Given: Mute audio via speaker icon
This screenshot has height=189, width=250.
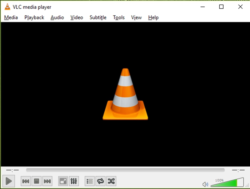Looking at the screenshot, I should (x=205, y=184).
